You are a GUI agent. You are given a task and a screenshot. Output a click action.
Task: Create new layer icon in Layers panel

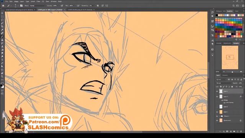point(237,131)
